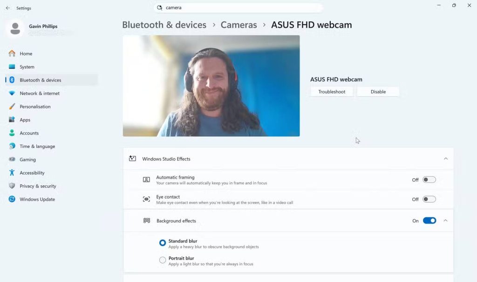Image resolution: width=477 pixels, height=282 pixels.
Task: Click the Personalisation paintbrush icon
Action: (12, 107)
